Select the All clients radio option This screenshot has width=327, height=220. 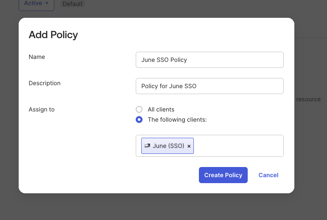tap(139, 109)
